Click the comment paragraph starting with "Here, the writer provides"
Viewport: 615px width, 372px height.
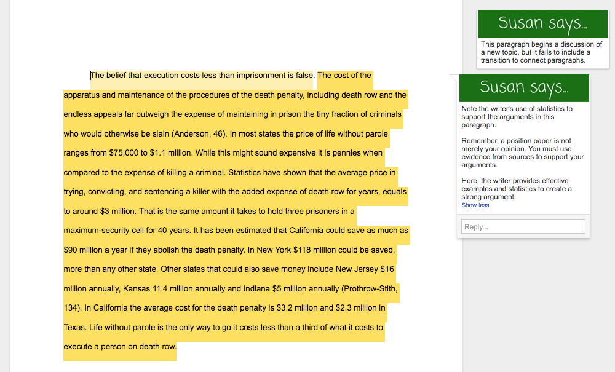click(x=517, y=189)
